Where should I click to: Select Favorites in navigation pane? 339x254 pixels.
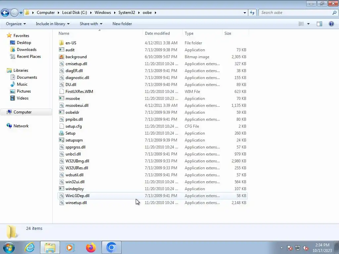coord(21,36)
